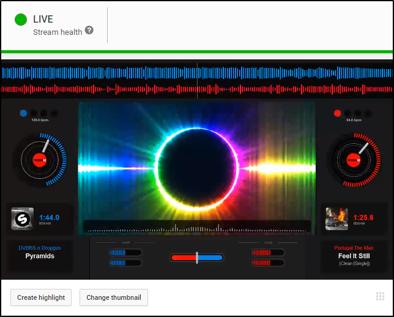
Task: Click the resize grip dots icon
Action: (x=380, y=297)
